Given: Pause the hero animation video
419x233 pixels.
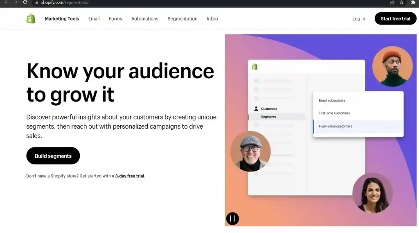Looking at the screenshot, I should pyautogui.click(x=232, y=219).
